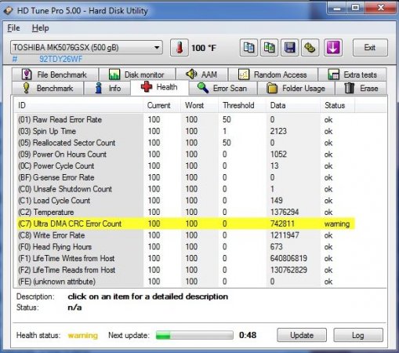Image resolution: width=399 pixels, height=353 pixels.
Task: Open the drive selection dropdown
Action: [x=86, y=48]
